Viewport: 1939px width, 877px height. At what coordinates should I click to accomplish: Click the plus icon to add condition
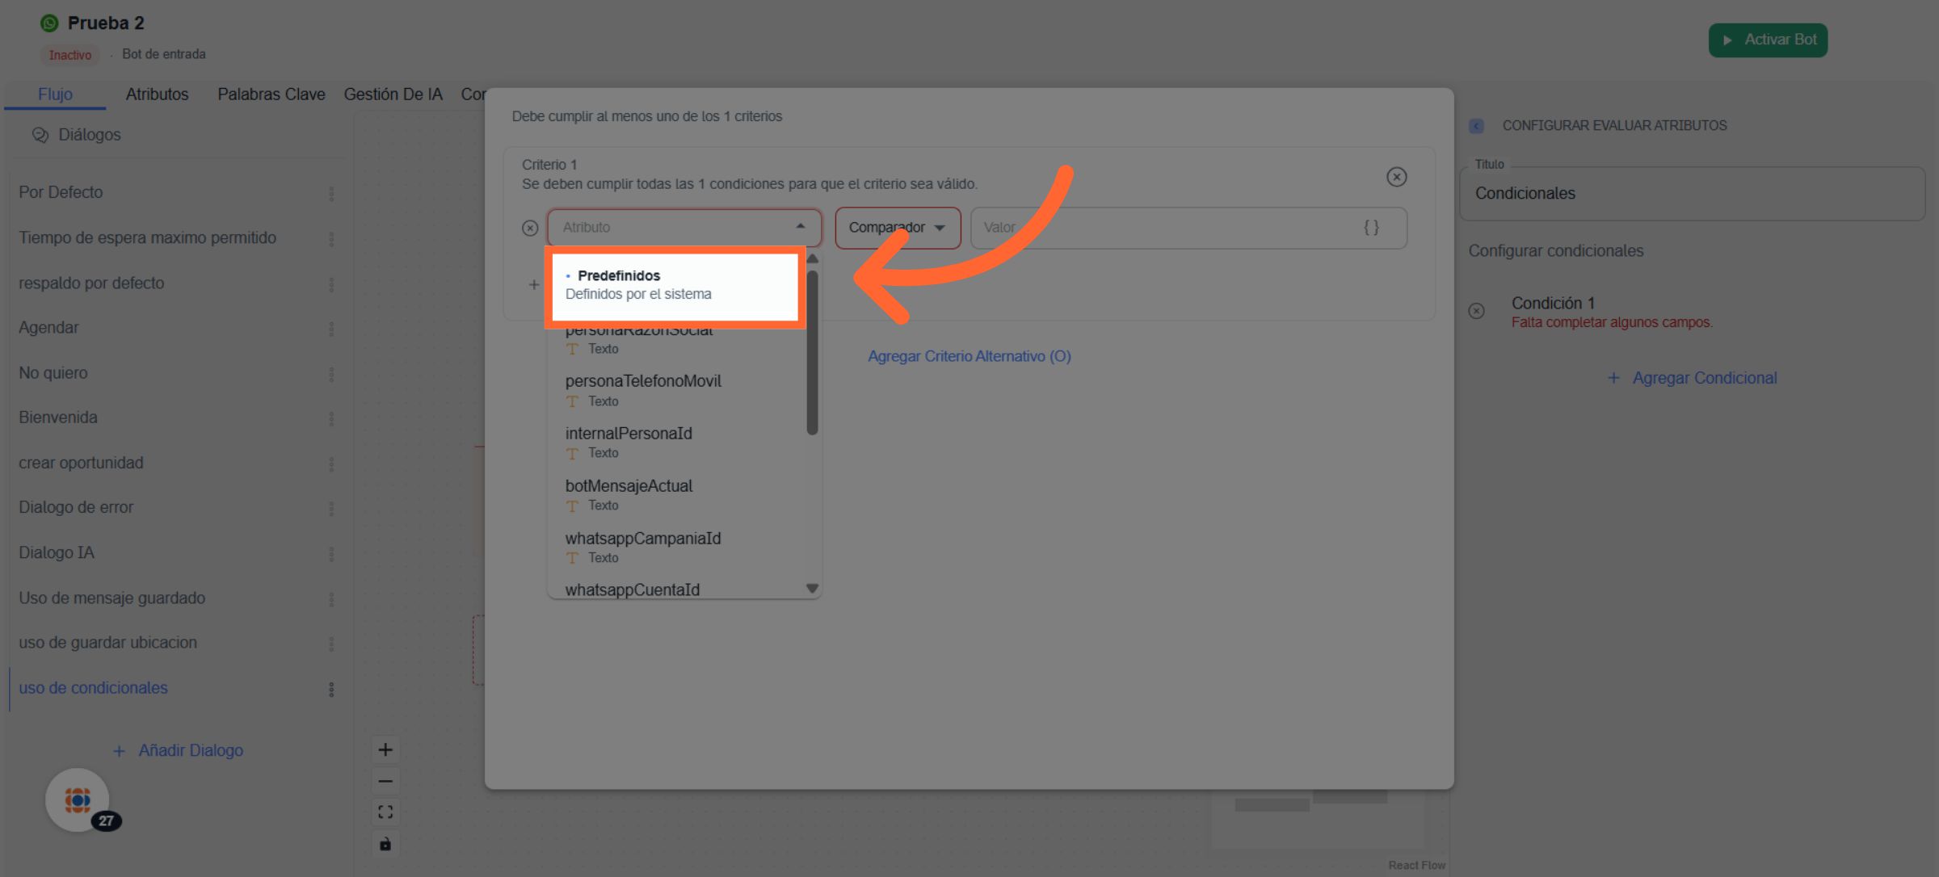(x=534, y=284)
